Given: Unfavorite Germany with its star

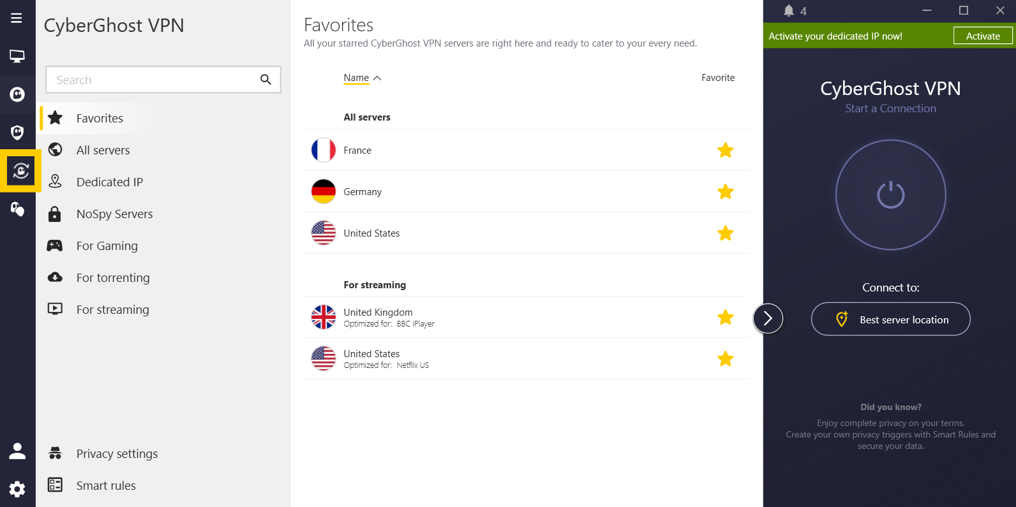Looking at the screenshot, I should tap(725, 191).
